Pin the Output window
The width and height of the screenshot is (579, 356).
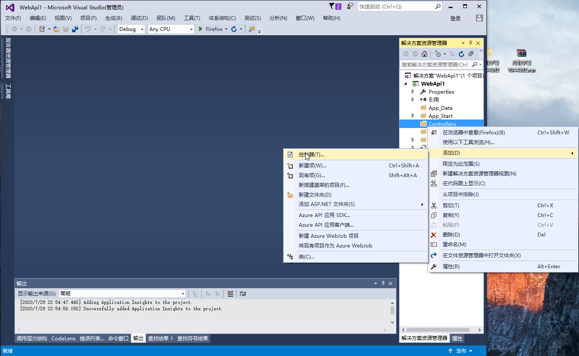[382, 283]
